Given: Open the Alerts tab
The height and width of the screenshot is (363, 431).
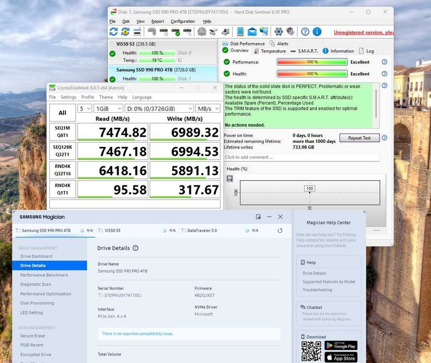Looking at the screenshot, I should tap(279, 44).
